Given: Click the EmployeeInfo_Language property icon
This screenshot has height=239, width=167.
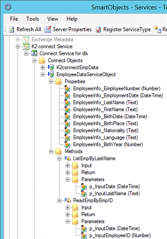Looking at the screenshot, I should pos(67,138).
